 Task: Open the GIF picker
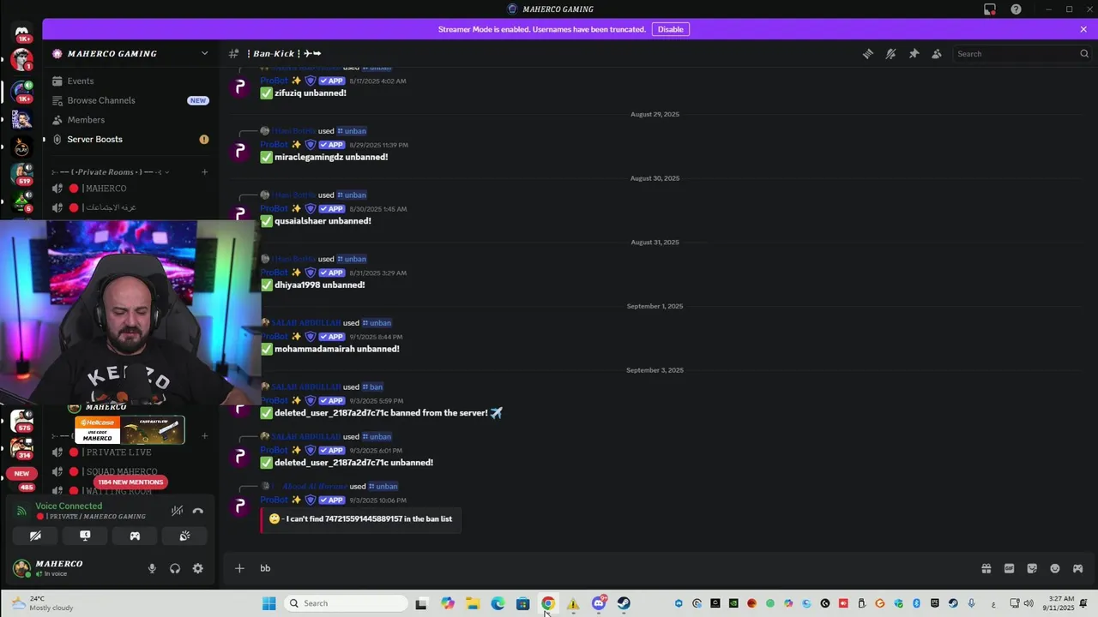point(1009,568)
